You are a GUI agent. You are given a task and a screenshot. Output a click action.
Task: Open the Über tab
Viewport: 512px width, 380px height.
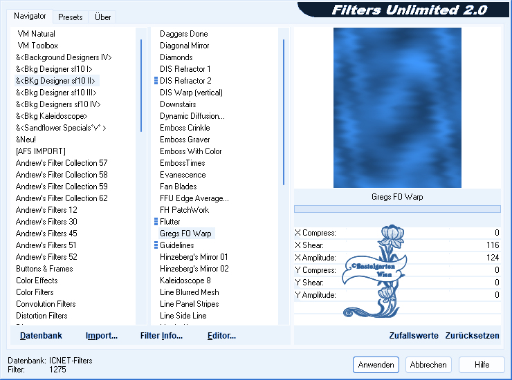click(x=103, y=17)
